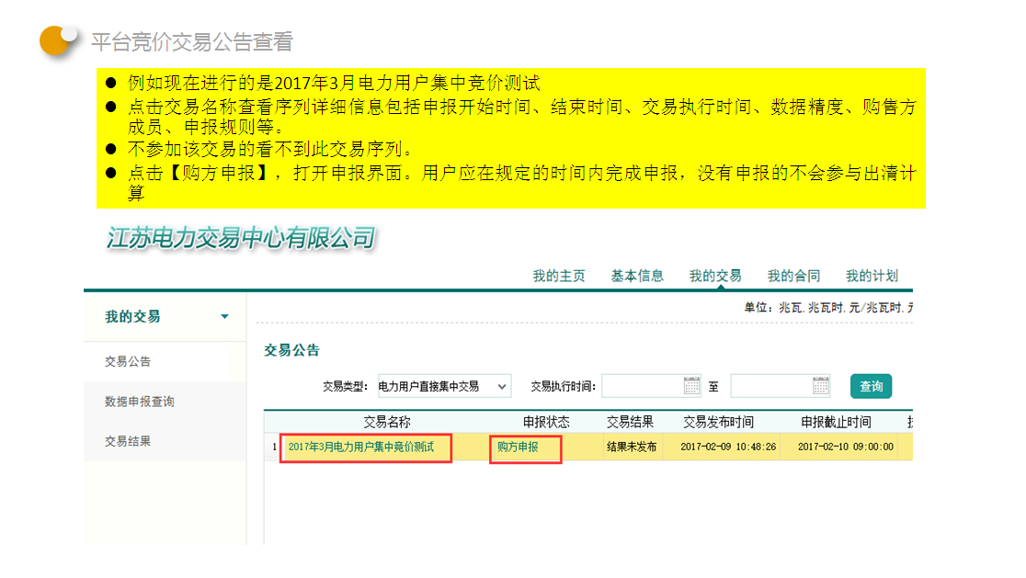Switch to the 我的主页 tab

[x=559, y=276]
